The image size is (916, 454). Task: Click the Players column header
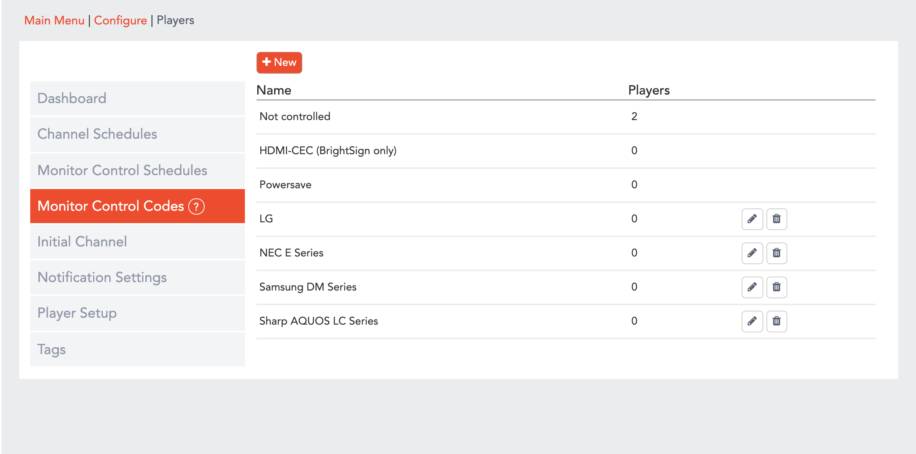649,90
